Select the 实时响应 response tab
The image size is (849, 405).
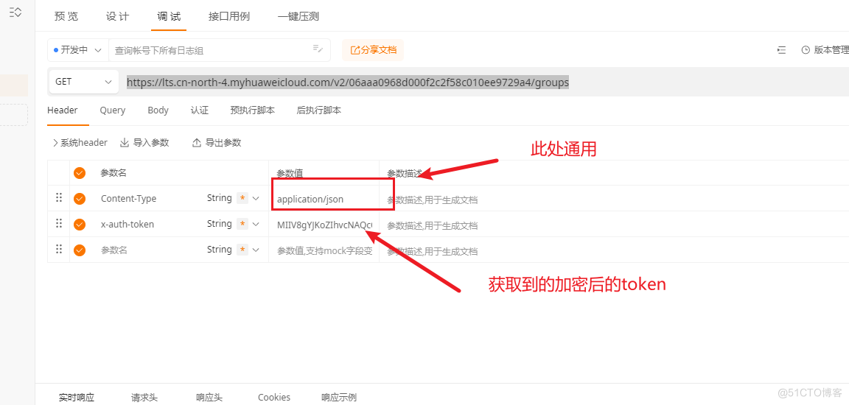tap(77, 398)
